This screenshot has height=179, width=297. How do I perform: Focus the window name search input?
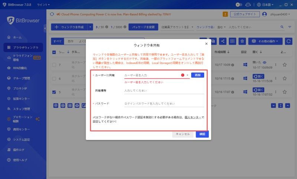[x=253, y=27]
